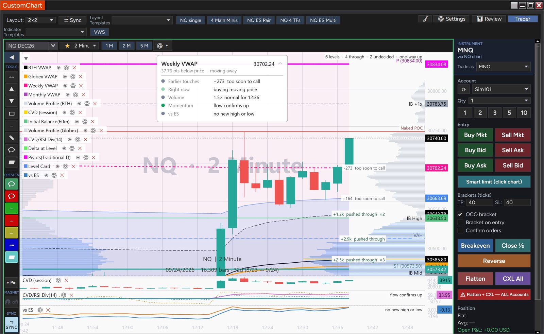Select the parallelogram drawing tool

[x=12, y=162]
